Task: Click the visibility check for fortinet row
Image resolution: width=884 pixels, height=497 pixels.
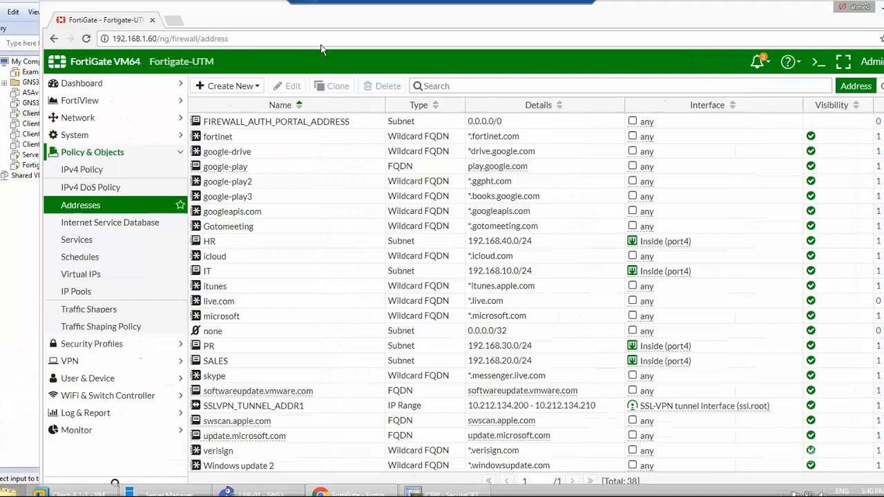Action: pyautogui.click(x=811, y=136)
